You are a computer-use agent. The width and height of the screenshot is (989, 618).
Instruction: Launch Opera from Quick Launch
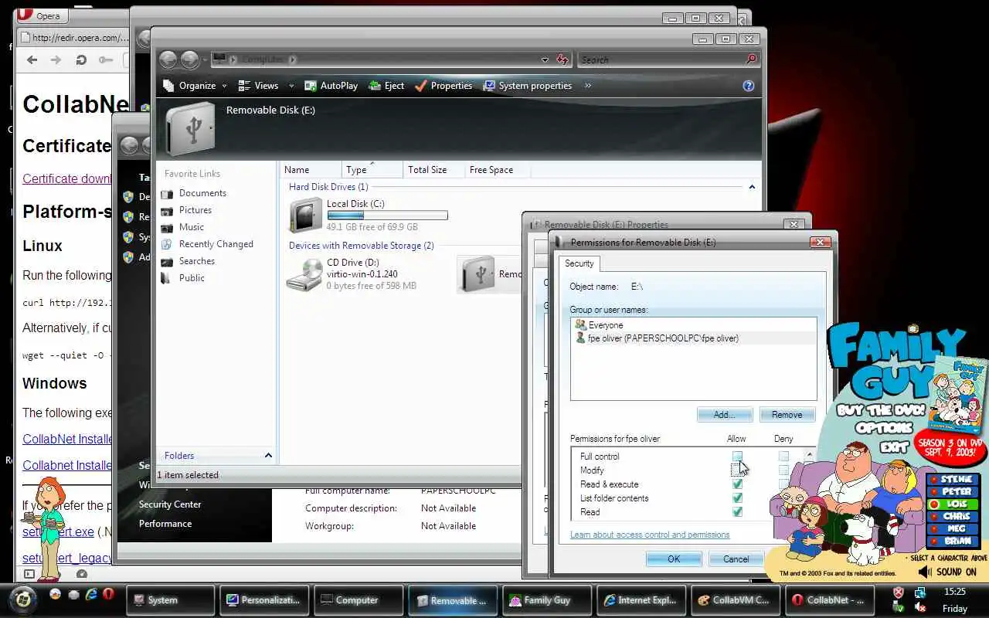point(109,594)
